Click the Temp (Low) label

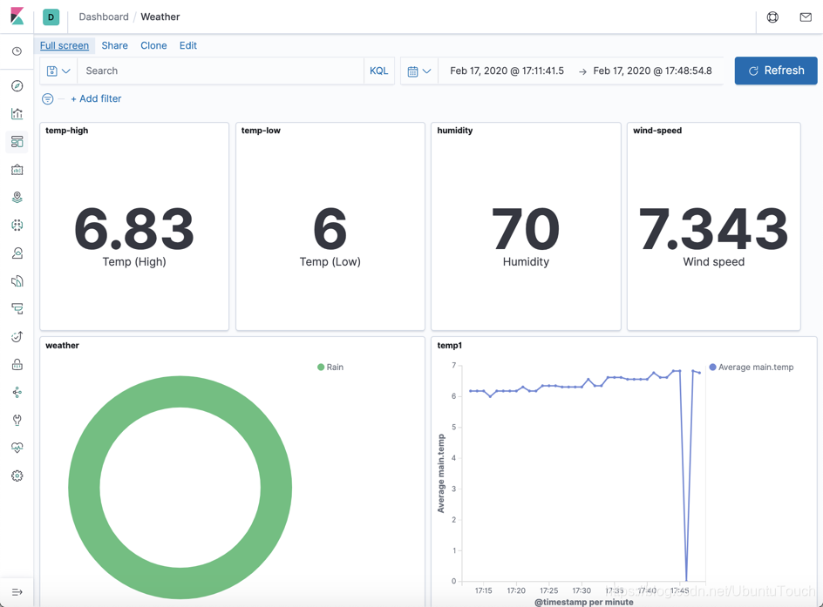330,261
